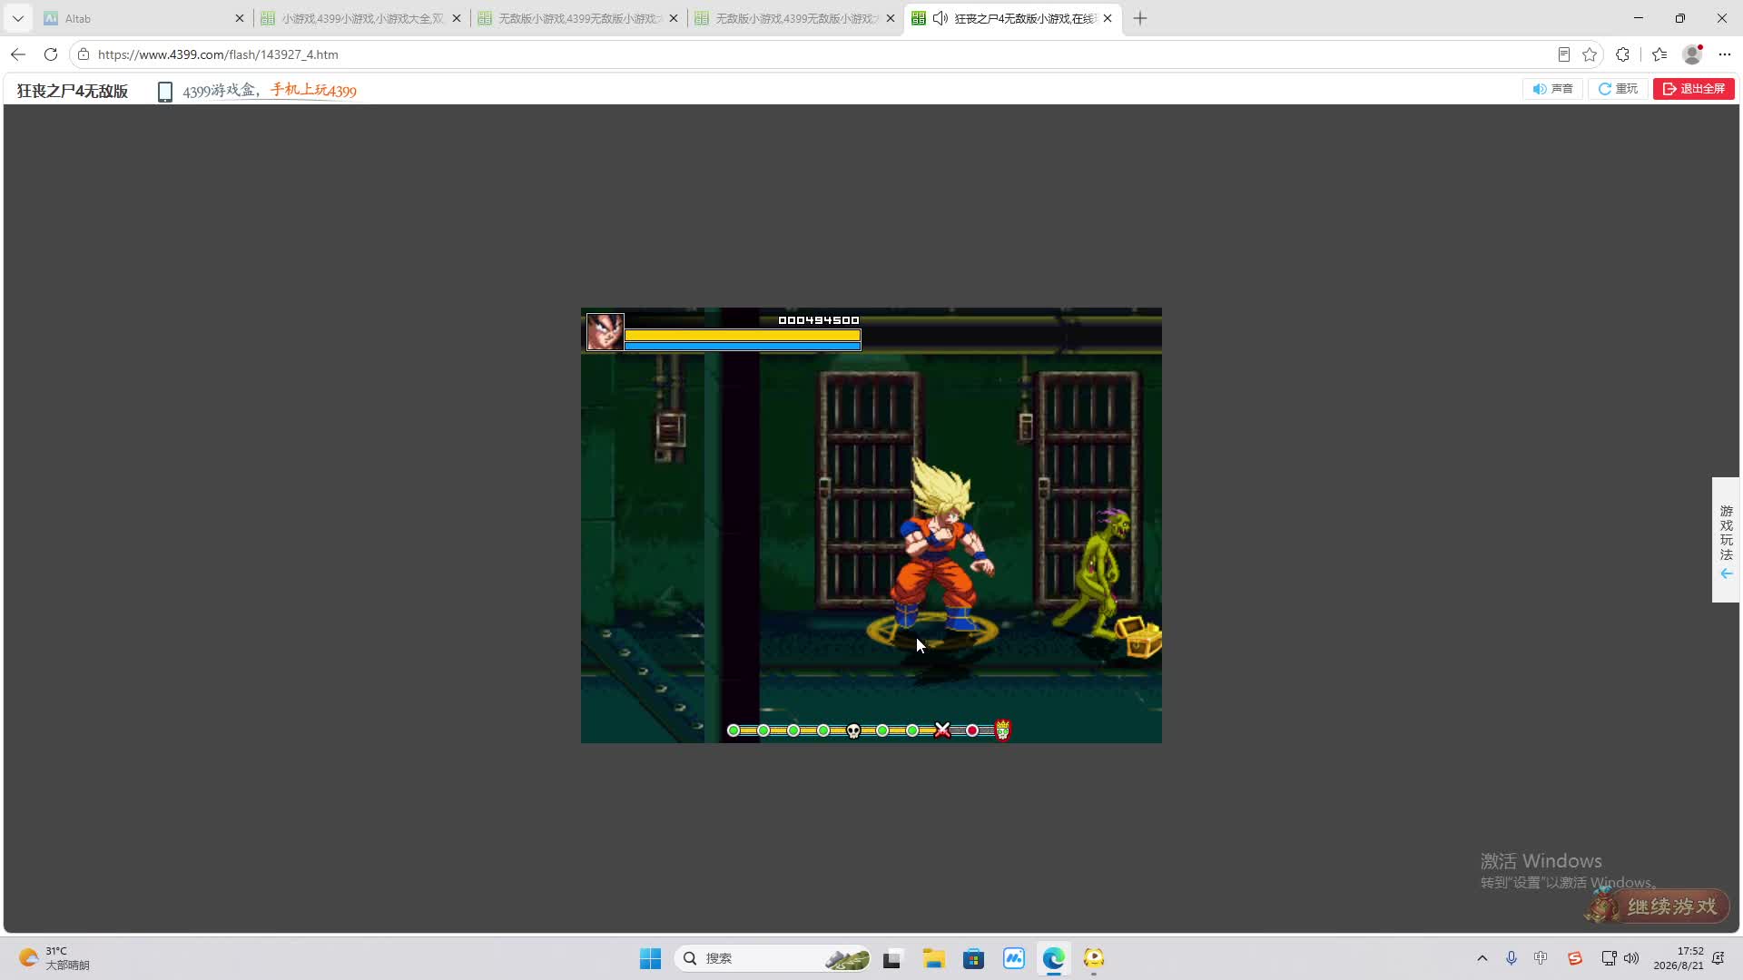Switch to the second 无敌版小游戏 tab

(x=795, y=18)
